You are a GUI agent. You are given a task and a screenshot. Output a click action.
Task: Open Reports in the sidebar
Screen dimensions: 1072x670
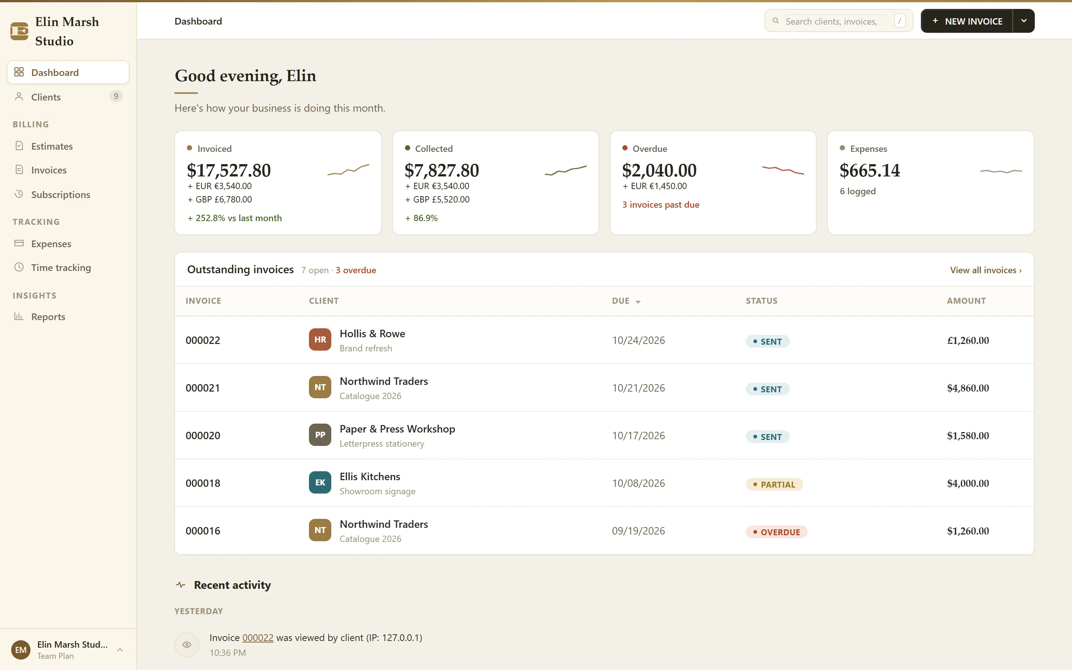coord(68,316)
